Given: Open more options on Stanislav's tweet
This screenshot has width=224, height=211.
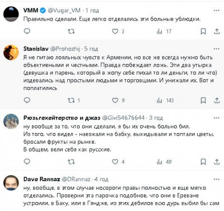Looking at the screenshot, I should coord(217,49).
